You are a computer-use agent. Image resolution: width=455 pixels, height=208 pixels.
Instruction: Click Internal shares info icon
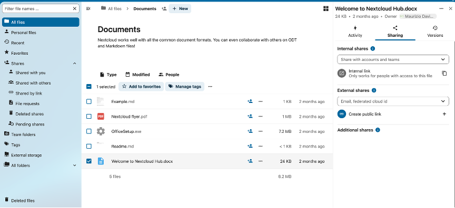[373, 49]
